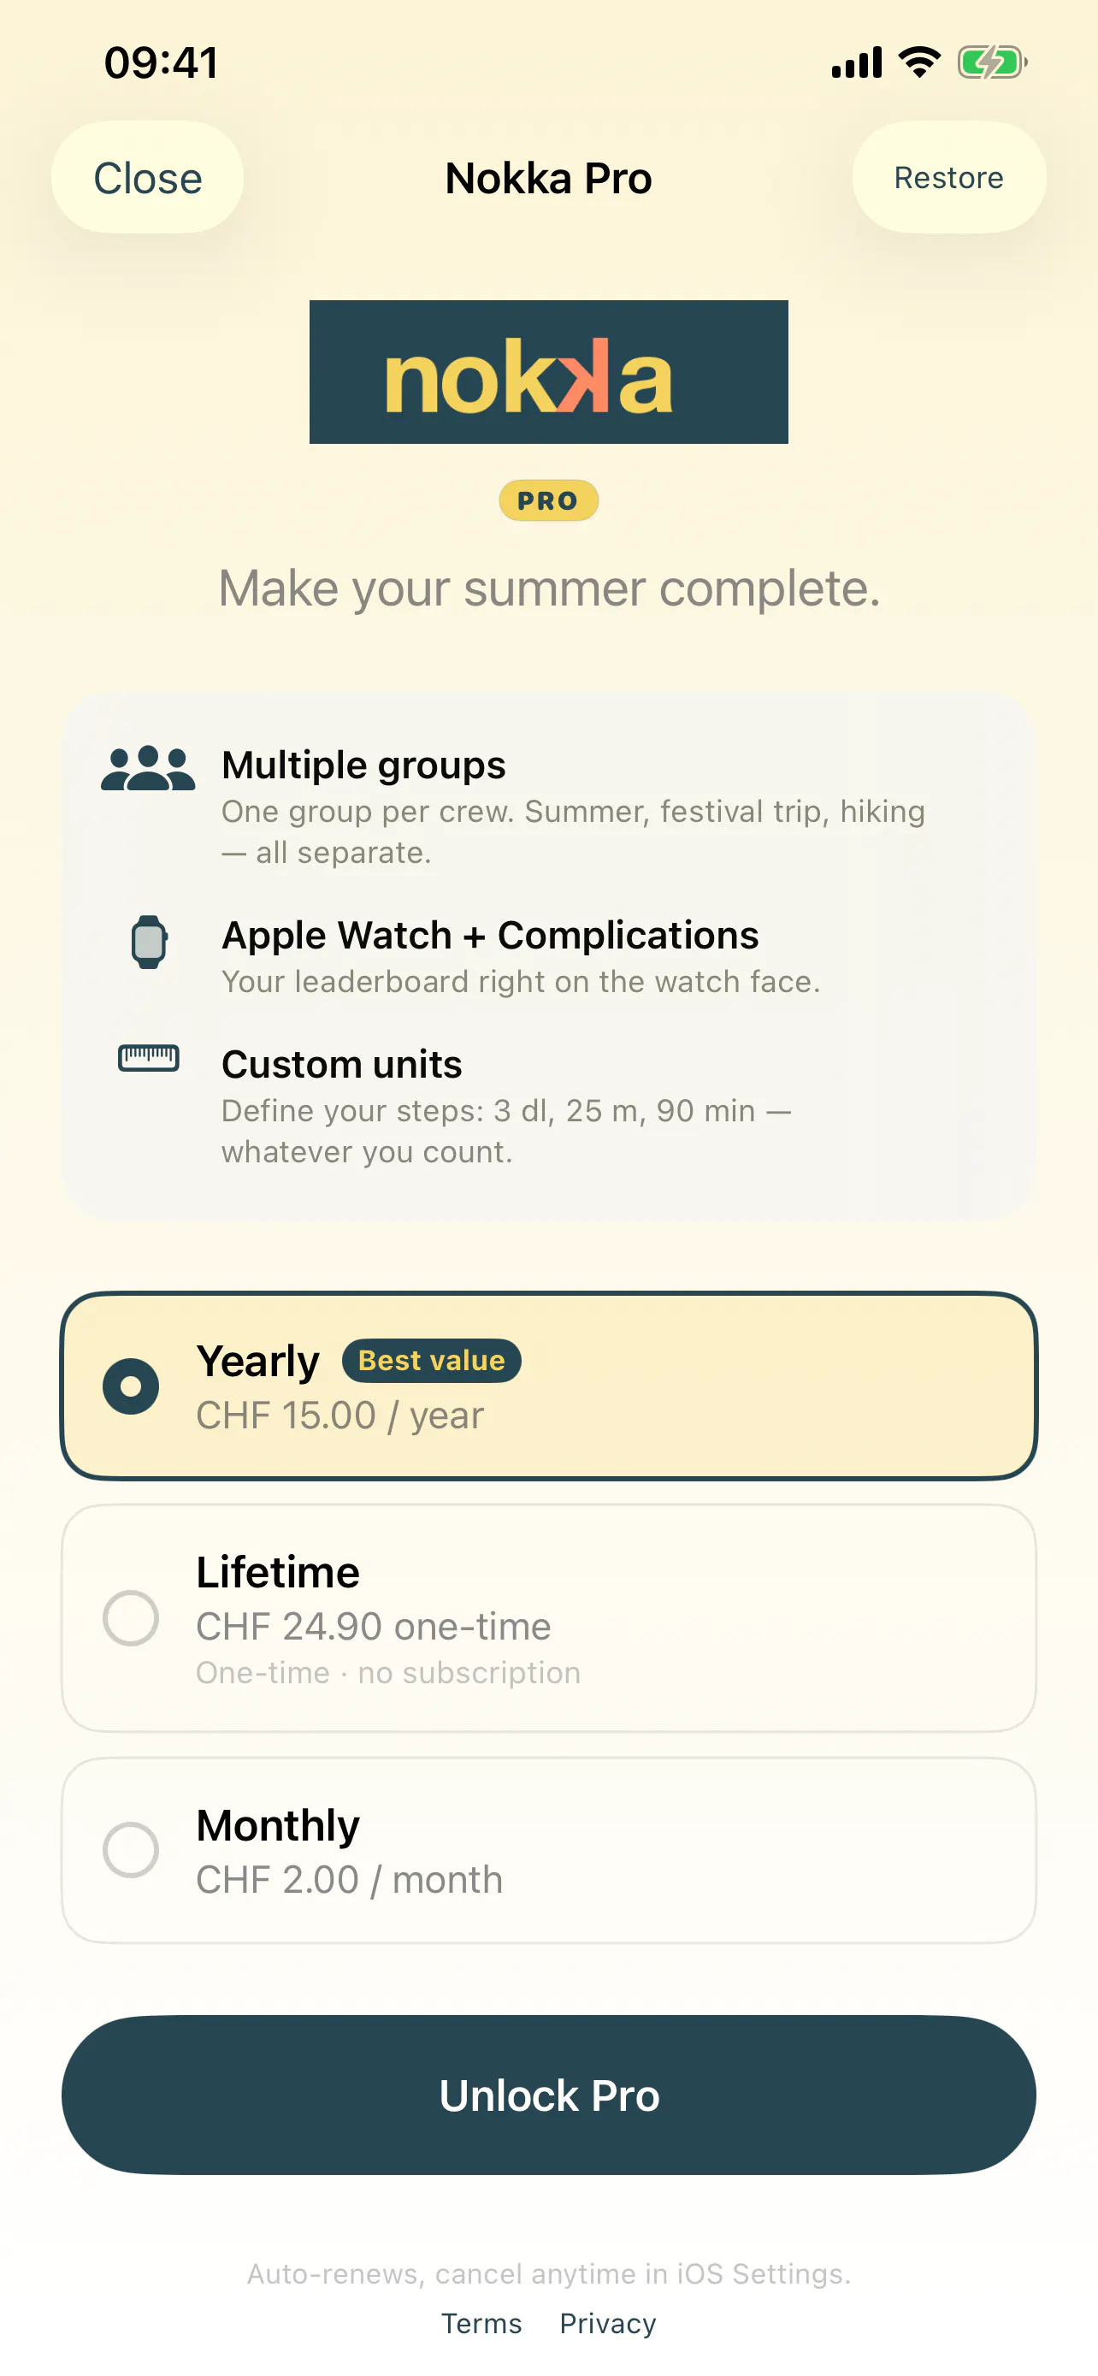Tap the Wi-Fi status icon

pos(919,62)
